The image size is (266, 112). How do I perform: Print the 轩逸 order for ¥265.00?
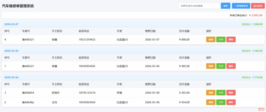(221, 93)
